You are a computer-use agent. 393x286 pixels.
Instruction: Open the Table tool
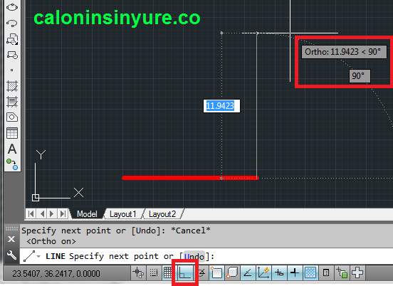pos(12,133)
